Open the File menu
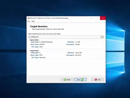The image size is (130, 98). pos(28,21)
